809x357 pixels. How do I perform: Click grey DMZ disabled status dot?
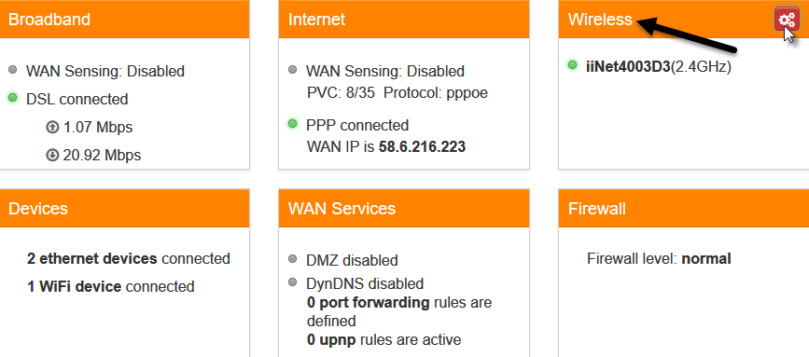(293, 258)
